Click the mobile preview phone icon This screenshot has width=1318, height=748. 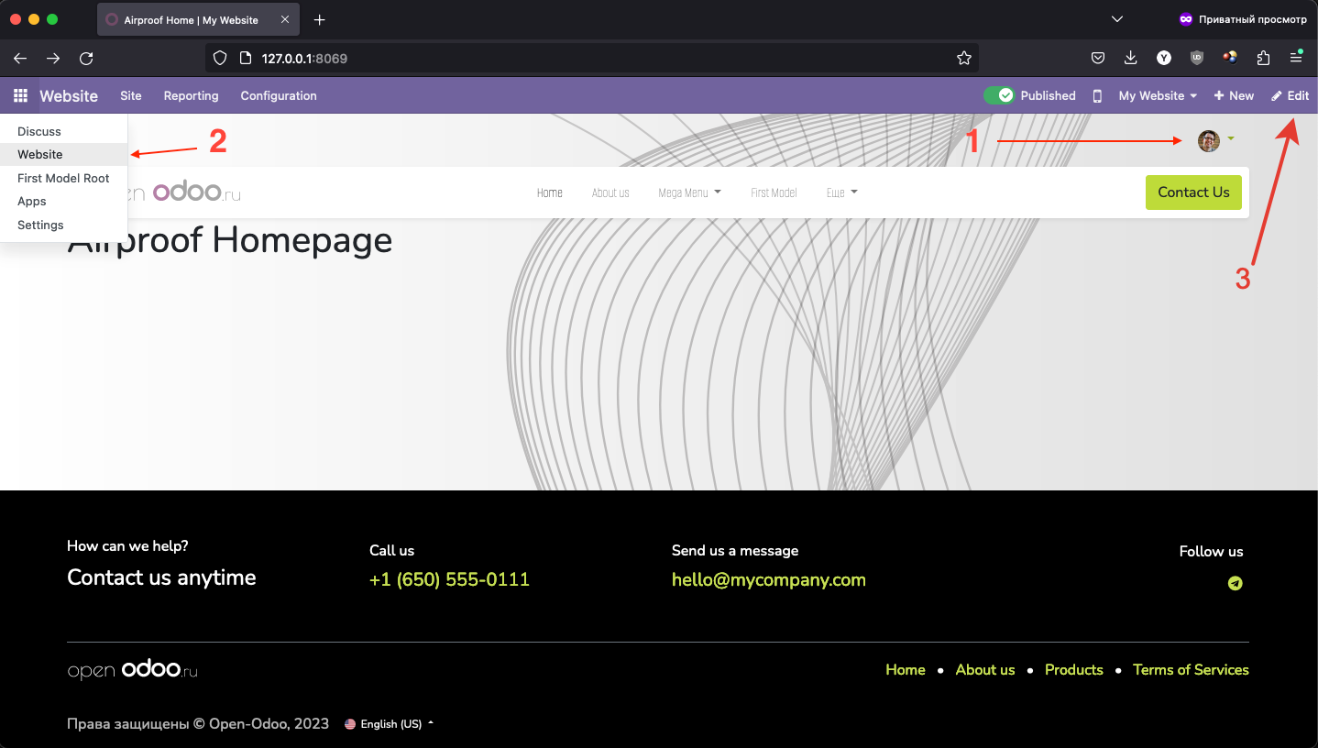pos(1097,95)
